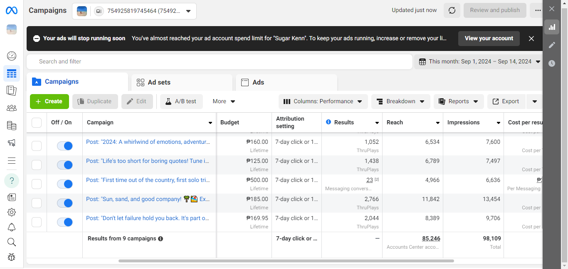
Task: Click the search magnifier icon in sidebar
Action: tap(12, 242)
